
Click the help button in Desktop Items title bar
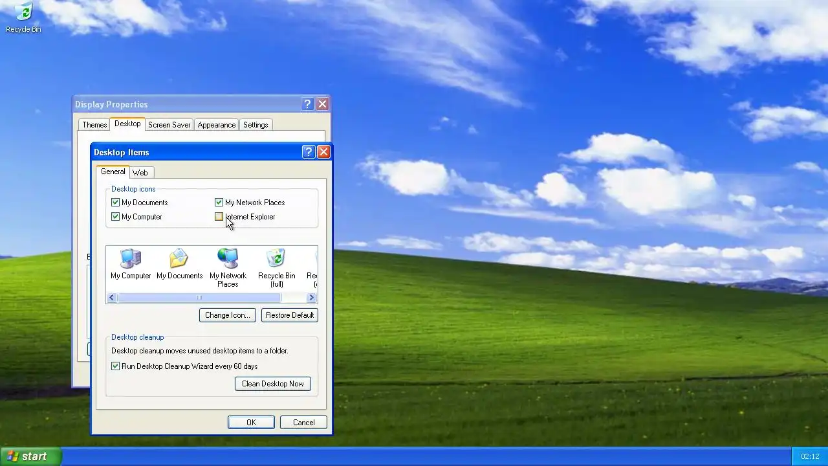309,152
